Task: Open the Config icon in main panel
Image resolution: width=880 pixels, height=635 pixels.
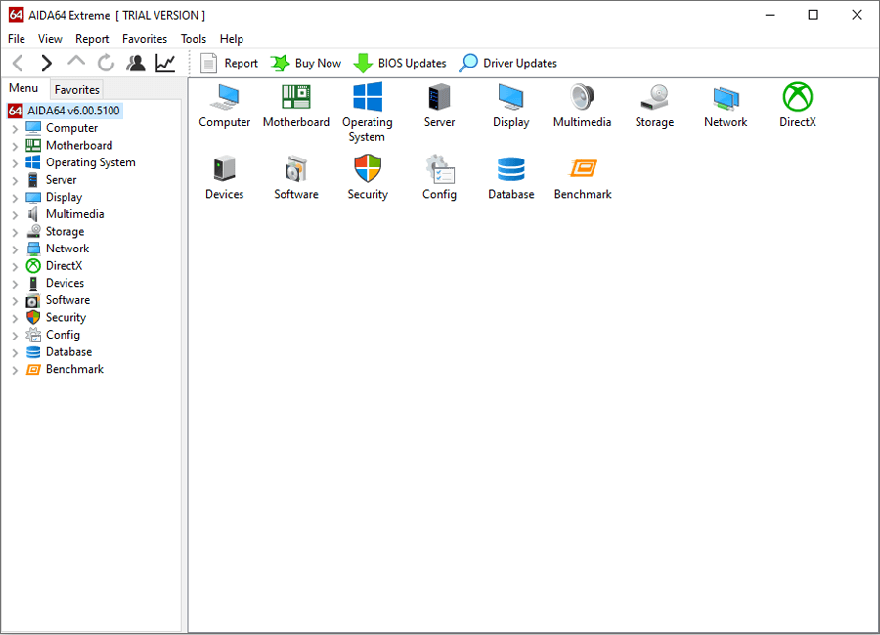Action: 439,169
